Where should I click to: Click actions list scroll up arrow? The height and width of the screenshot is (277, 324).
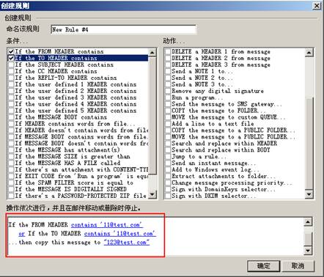[309, 52]
